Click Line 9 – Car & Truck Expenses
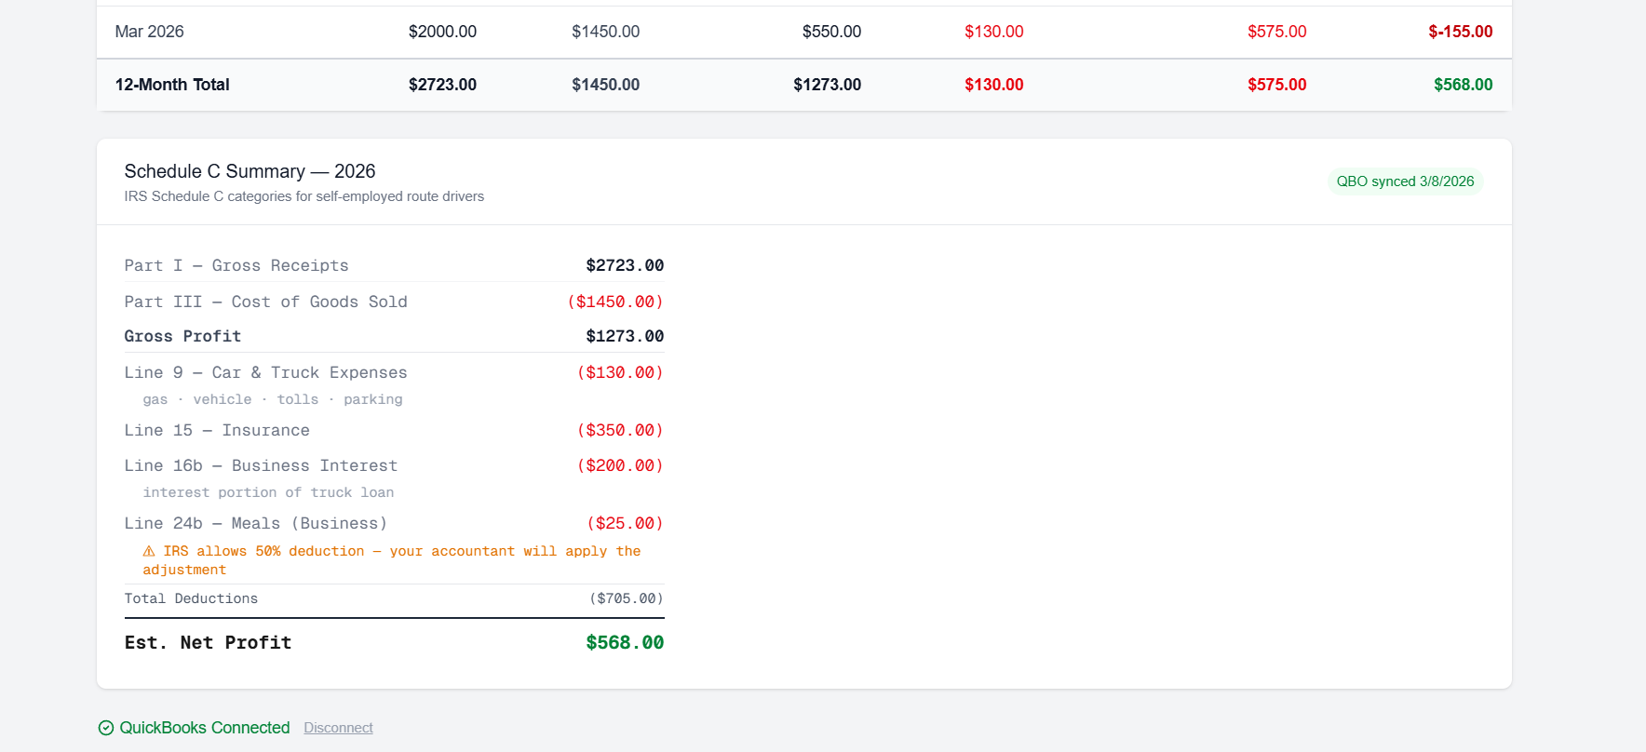The image size is (1646, 752). [x=265, y=372]
